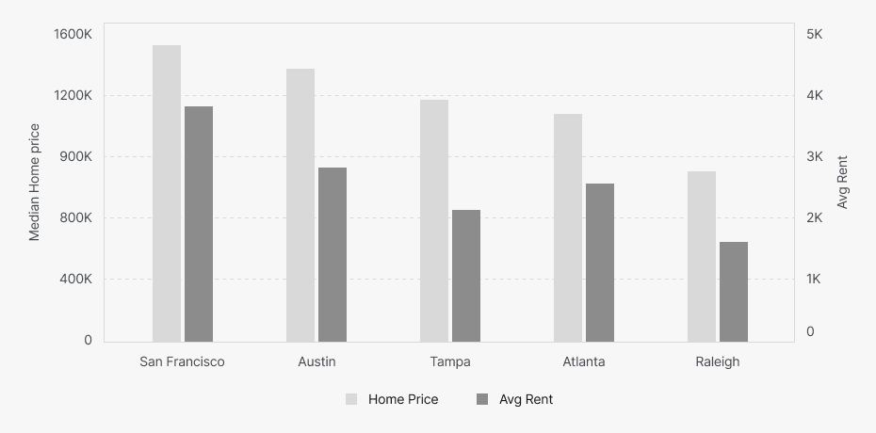
Task: Click the Avg Rent legend color swatch
Action: (x=482, y=399)
